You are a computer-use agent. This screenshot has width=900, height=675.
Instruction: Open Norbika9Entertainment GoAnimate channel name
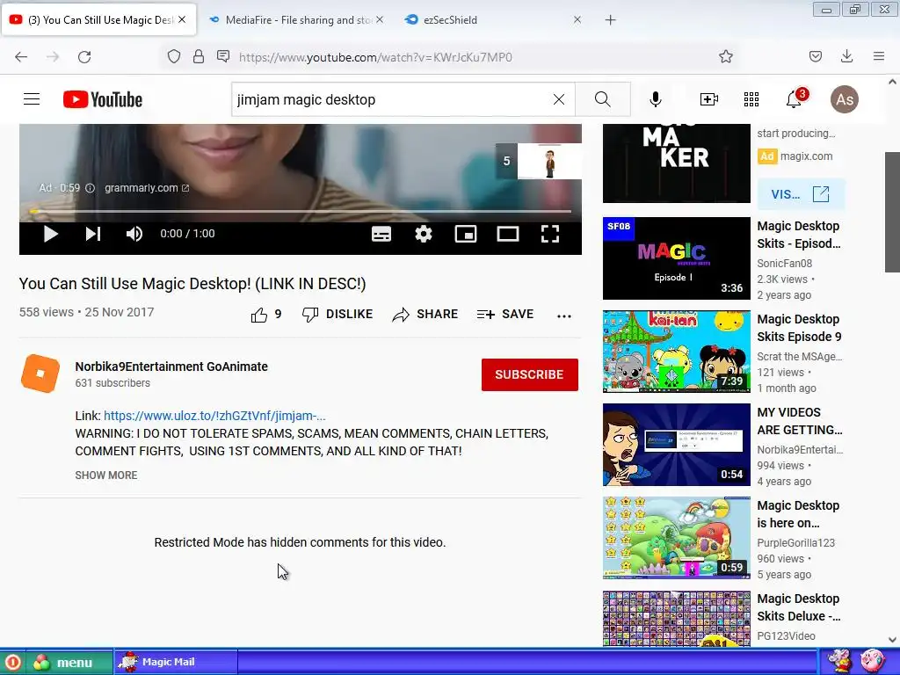[171, 367]
